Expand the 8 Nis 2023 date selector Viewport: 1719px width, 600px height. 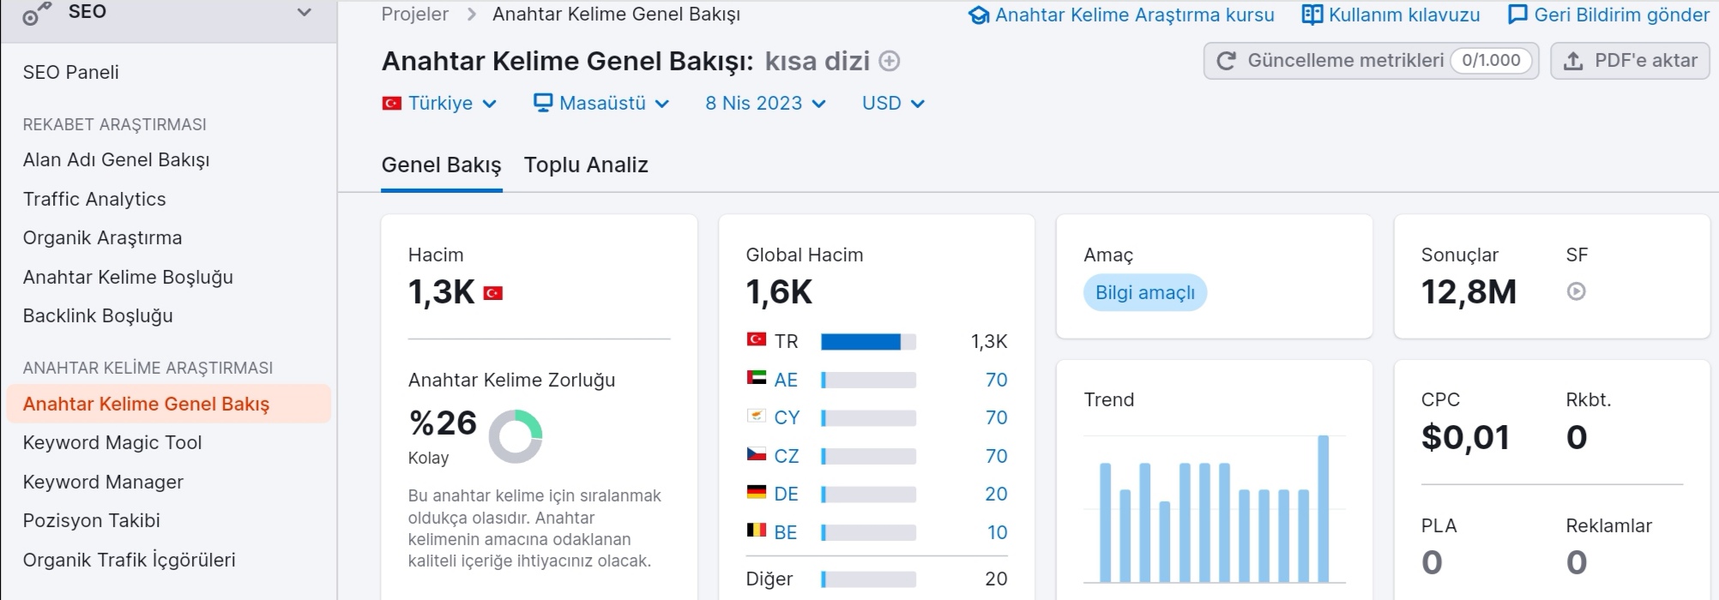tap(765, 103)
